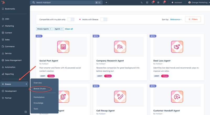This screenshot has height=115, width=210.
Task: Click the Breeze tag on Social Post Agent
Action: (51, 76)
